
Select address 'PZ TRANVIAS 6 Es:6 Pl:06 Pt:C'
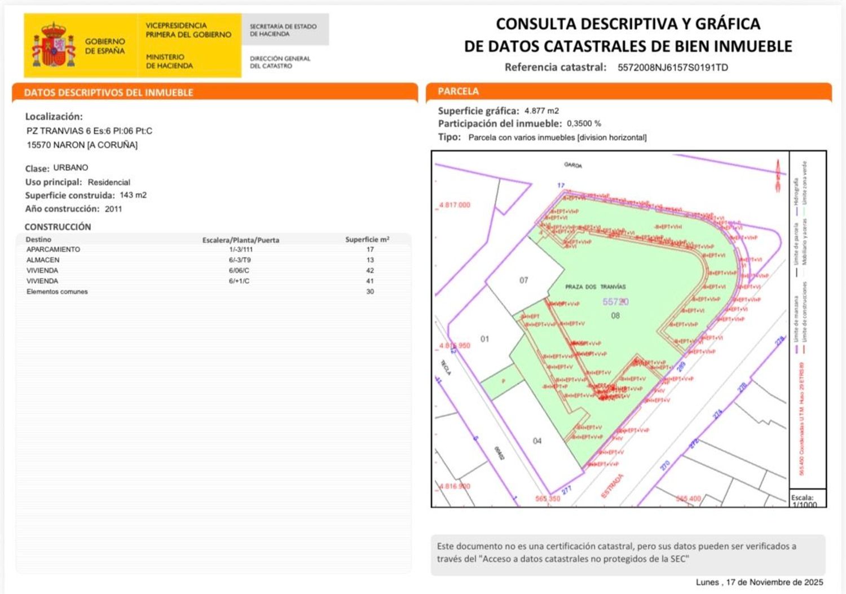pyautogui.click(x=89, y=131)
